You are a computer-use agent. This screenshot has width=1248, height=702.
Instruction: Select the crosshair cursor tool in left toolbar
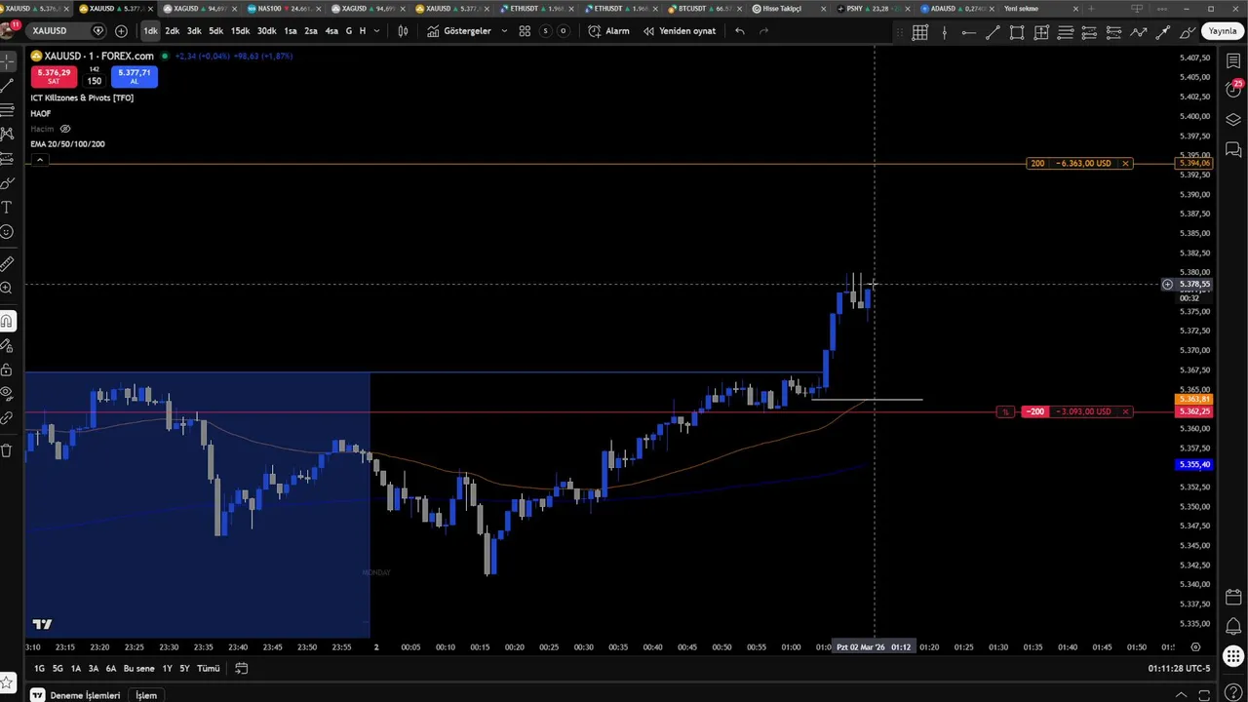7,61
